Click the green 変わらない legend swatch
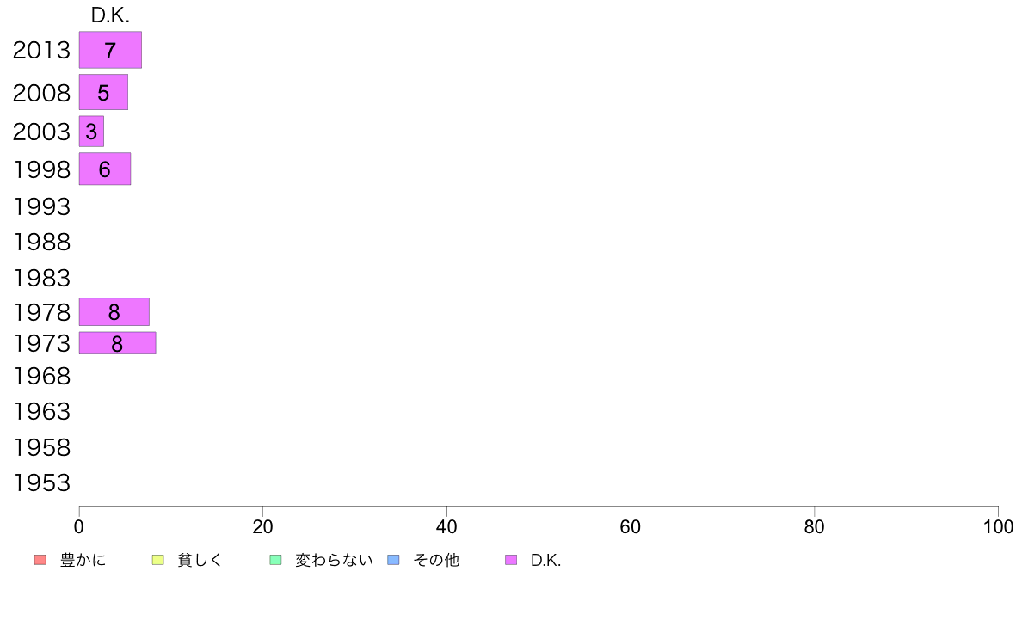 (x=275, y=560)
